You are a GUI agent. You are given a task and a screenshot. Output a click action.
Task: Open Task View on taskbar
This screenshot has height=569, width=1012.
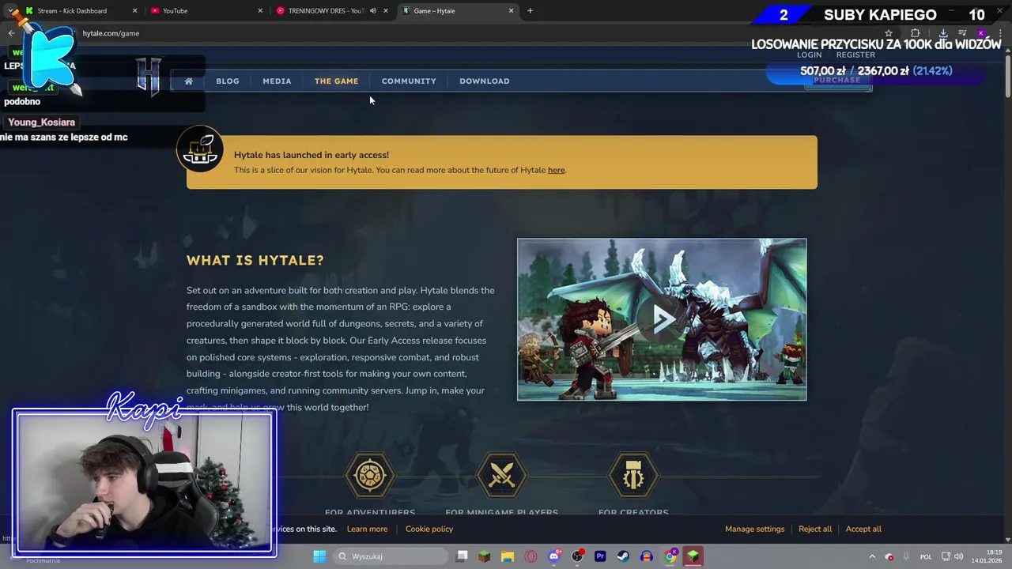(x=463, y=556)
